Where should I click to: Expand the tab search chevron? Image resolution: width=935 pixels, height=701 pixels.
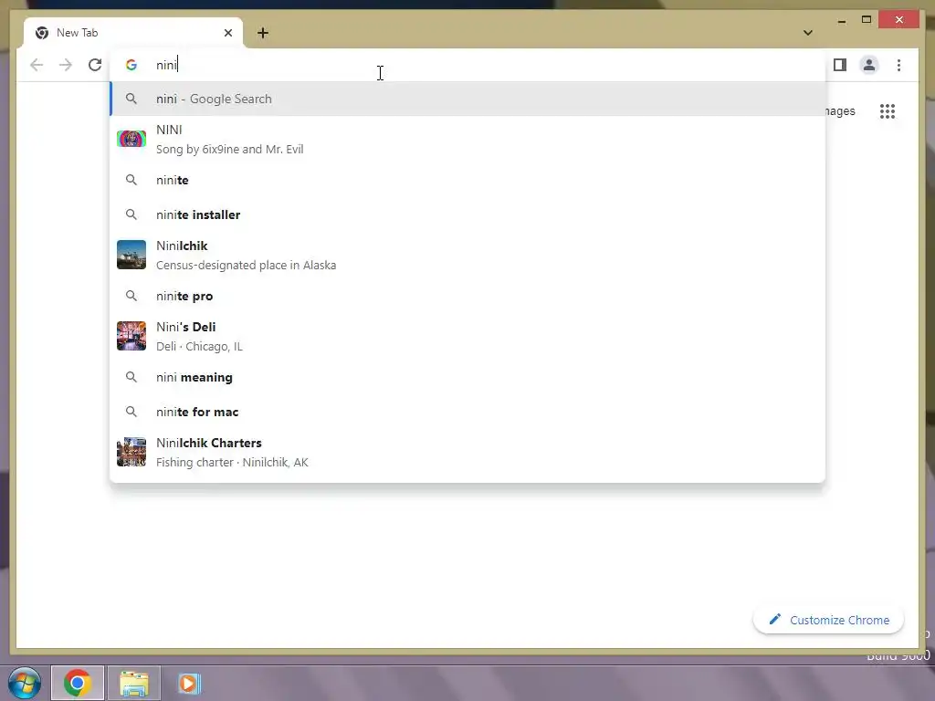click(807, 33)
